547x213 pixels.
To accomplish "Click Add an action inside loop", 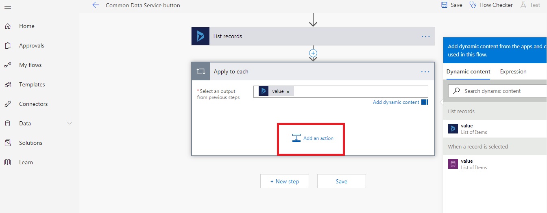I will 313,138.
